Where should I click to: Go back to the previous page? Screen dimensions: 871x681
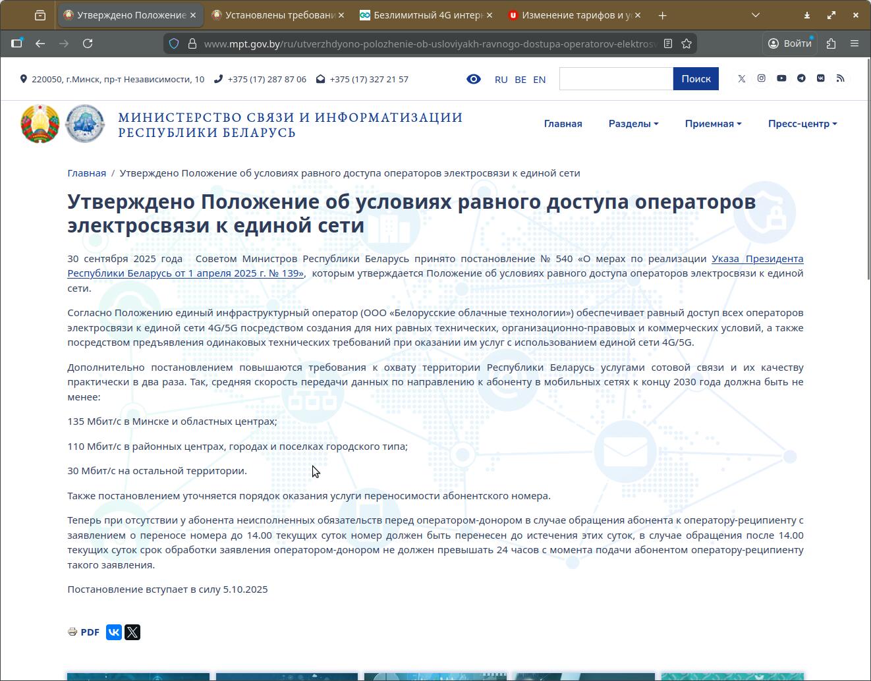(40, 43)
